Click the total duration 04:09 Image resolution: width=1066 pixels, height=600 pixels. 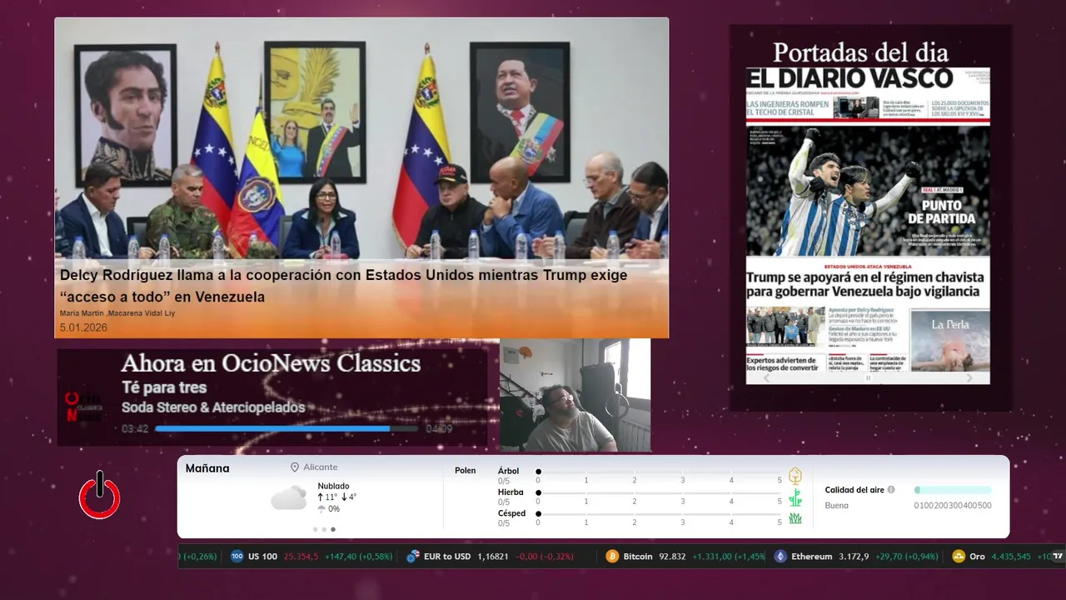[x=439, y=429]
